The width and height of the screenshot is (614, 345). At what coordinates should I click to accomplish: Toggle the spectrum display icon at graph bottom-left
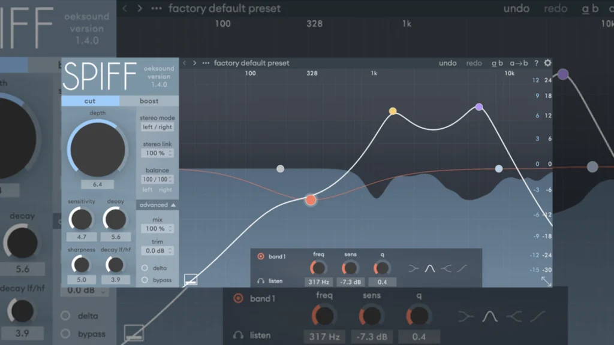click(191, 280)
